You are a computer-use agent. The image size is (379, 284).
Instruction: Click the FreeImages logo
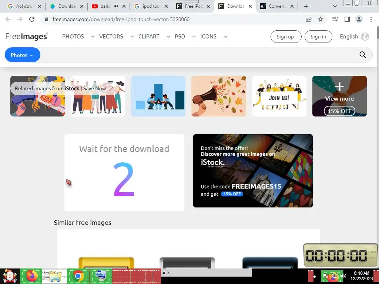tap(27, 37)
